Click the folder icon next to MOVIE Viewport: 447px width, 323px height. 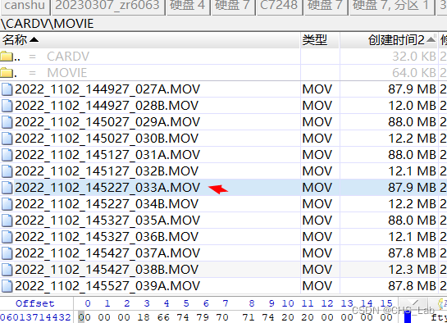(7, 73)
